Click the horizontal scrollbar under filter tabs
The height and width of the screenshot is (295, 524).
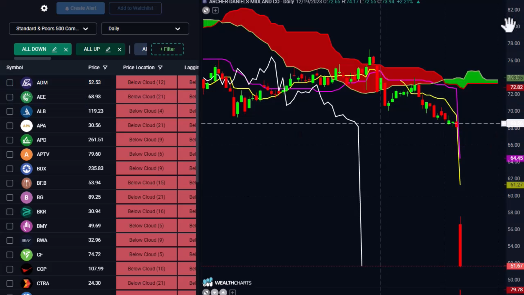(32, 58)
